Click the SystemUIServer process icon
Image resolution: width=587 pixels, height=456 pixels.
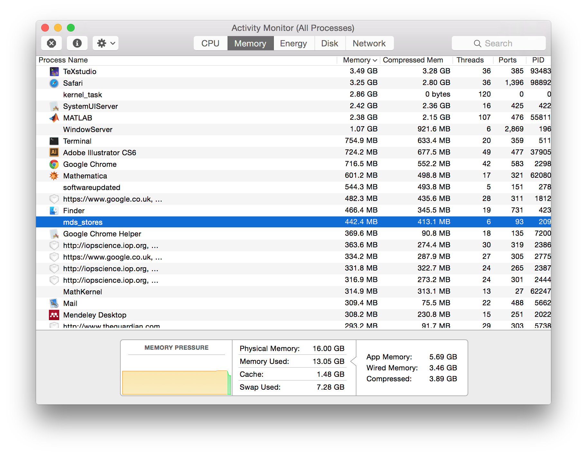[54, 106]
